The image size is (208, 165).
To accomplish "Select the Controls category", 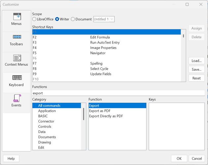I will click(57, 126).
